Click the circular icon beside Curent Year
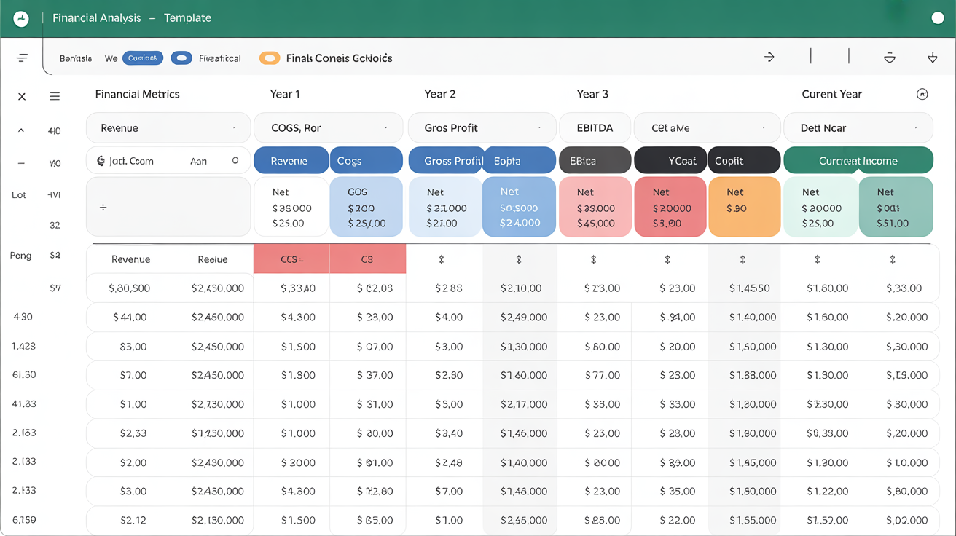 point(922,94)
